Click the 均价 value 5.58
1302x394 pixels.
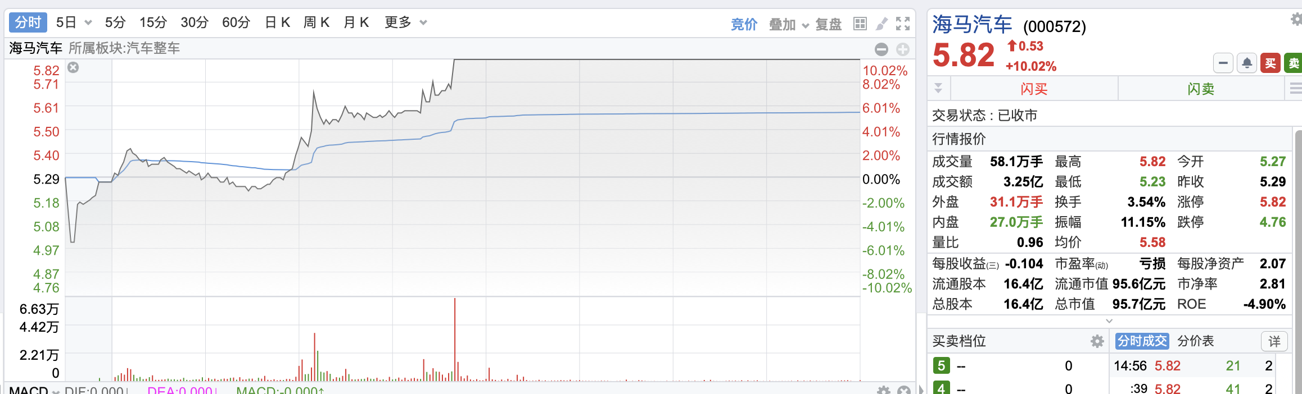tap(1152, 242)
